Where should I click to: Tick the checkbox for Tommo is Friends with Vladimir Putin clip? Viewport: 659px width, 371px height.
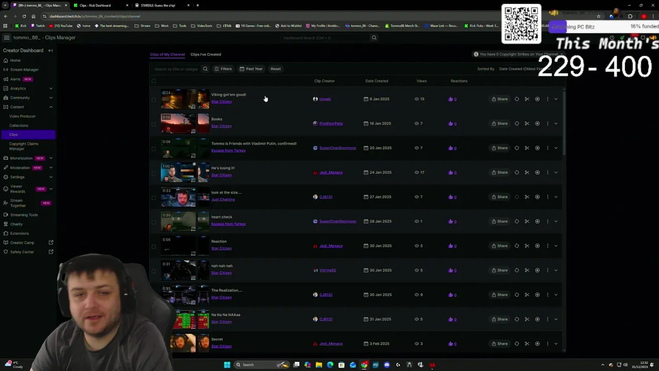pos(153,148)
